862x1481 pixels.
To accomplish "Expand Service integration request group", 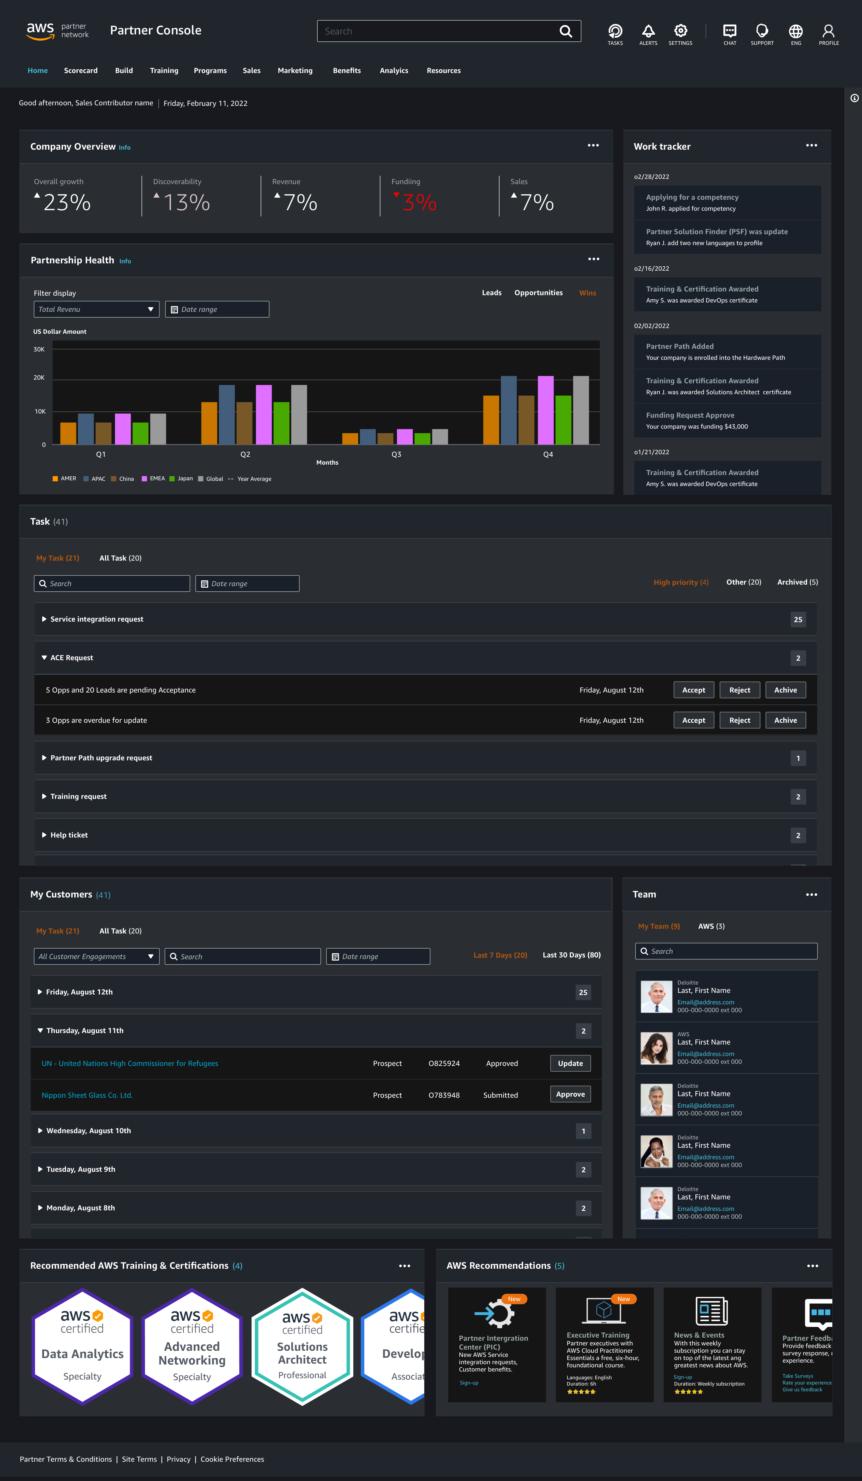I will pos(96,619).
